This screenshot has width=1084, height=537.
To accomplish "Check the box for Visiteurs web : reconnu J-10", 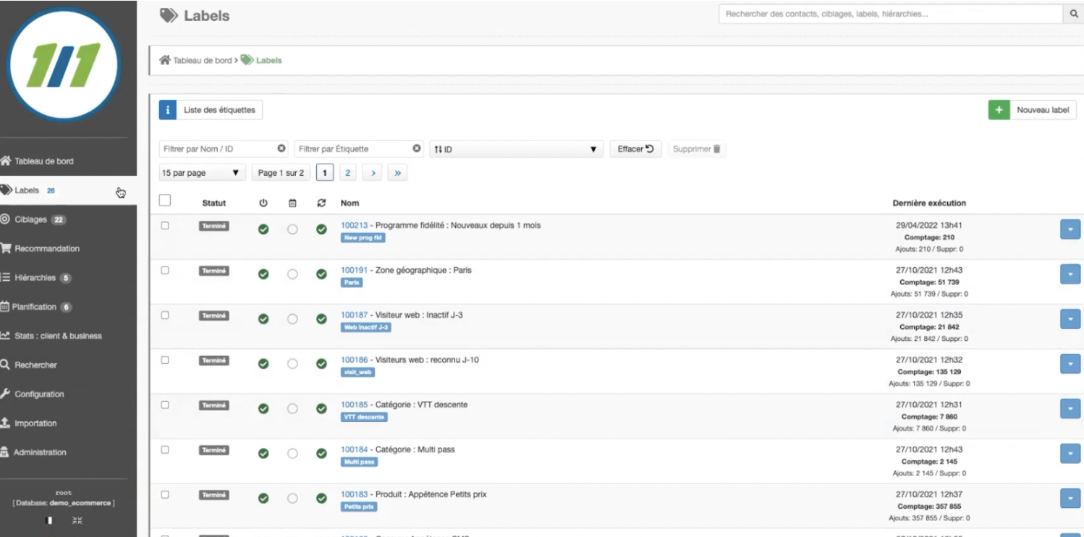I will [x=165, y=360].
